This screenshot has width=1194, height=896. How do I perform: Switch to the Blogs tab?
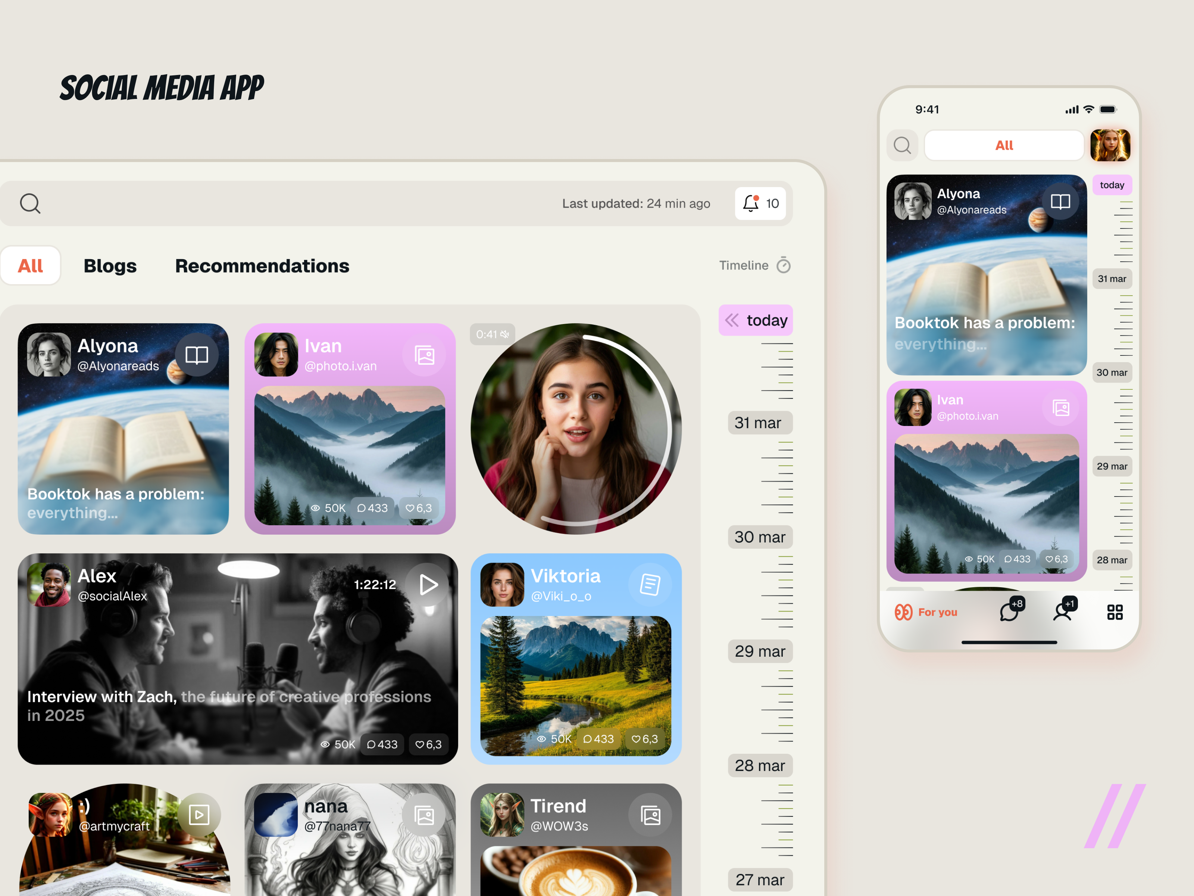tap(110, 266)
